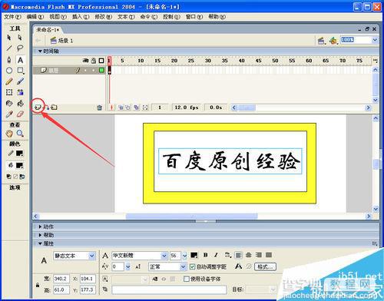Select the Pen tool

[9, 60]
